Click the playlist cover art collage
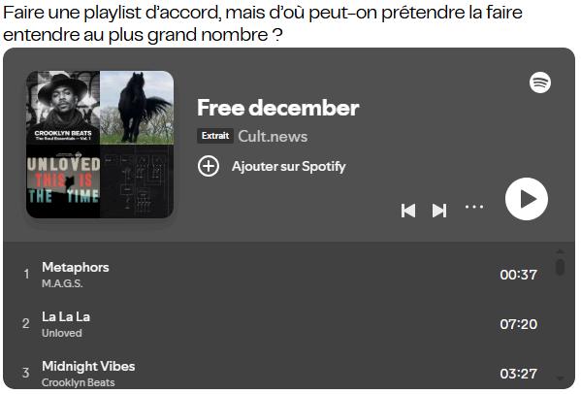This screenshot has width=581, height=394. 100,145
